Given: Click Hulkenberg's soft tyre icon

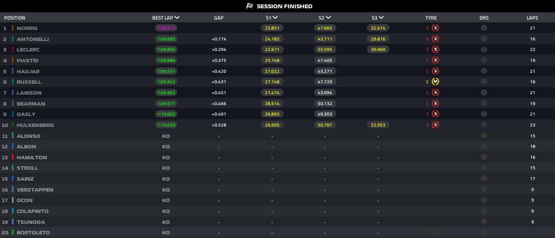Looking at the screenshot, I should [435, 125].
